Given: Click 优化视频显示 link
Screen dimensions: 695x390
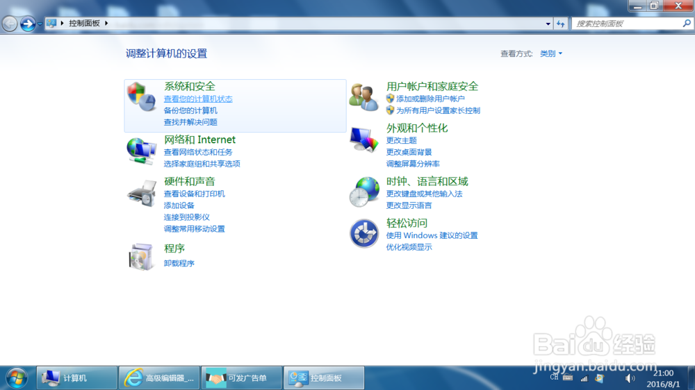Looking at the screenshot, I should click(x=409, y=246).
